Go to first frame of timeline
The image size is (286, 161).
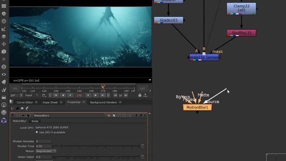56,95
